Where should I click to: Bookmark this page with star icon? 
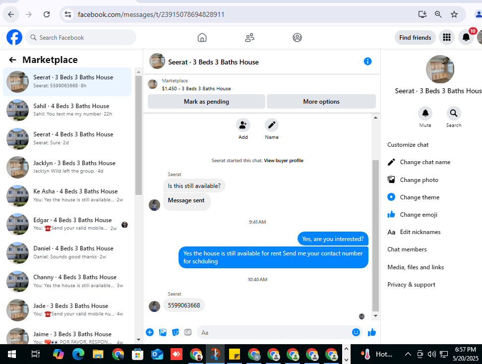pyautogui.click(x=454, y=14)
